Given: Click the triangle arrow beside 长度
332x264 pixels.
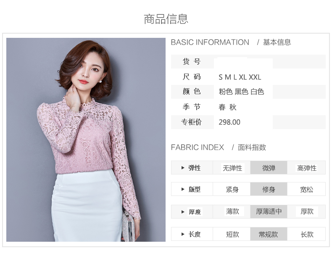Looking at the screenshot, I should point(183,234).
